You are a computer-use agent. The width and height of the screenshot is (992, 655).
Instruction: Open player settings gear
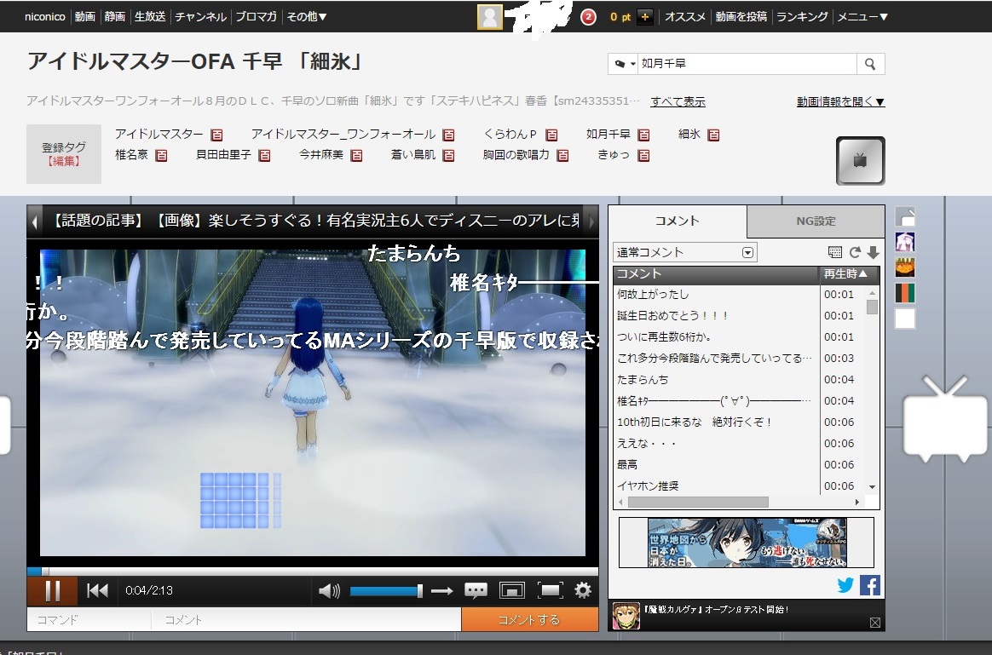pyautogui.click(x=583, y=590)
